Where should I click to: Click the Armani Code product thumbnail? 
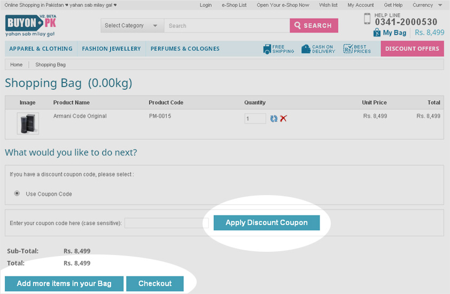pos(28,123)
